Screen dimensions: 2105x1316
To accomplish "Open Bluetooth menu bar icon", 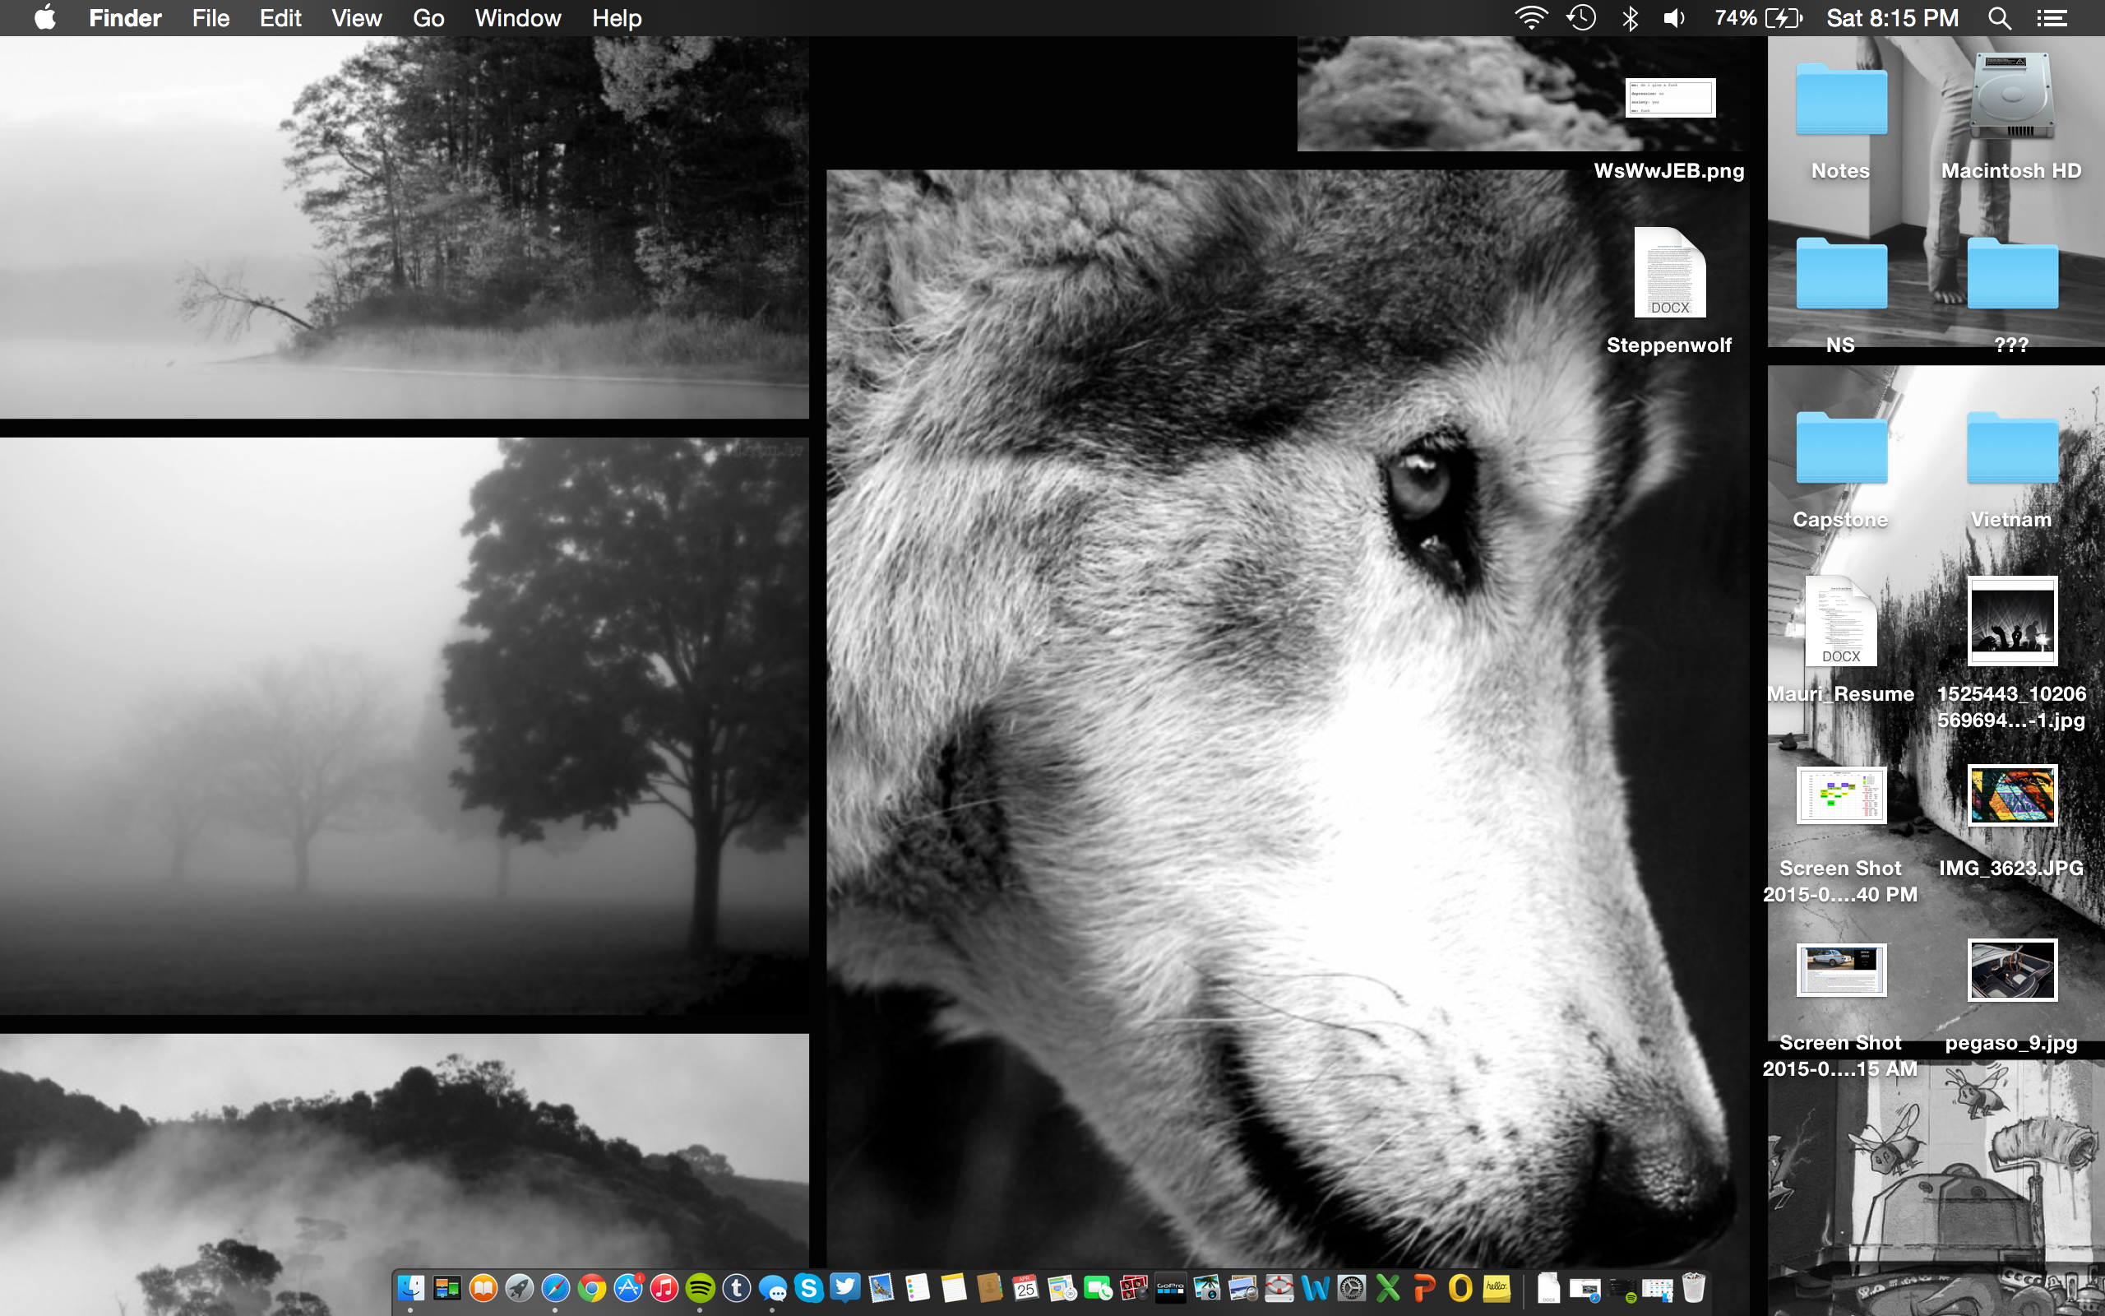I will (x=1630, y=17).
